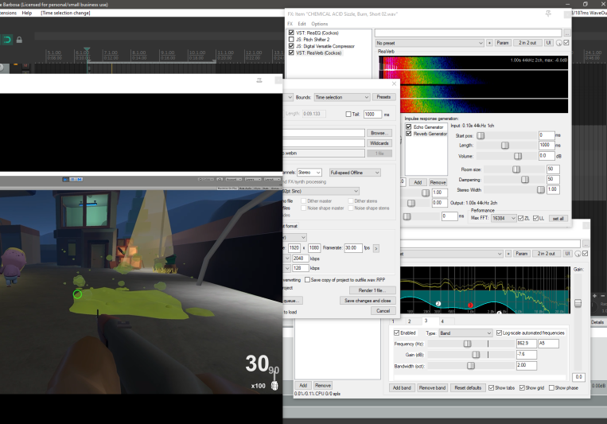Enable the Tail checkbox in render dialog

[348, 115]
